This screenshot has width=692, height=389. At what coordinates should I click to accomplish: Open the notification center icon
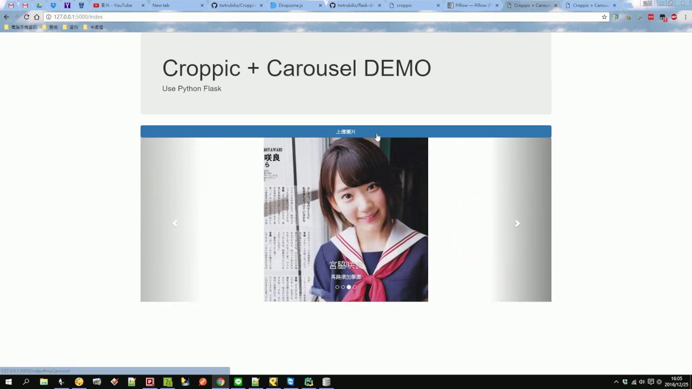tap(650, 382)
